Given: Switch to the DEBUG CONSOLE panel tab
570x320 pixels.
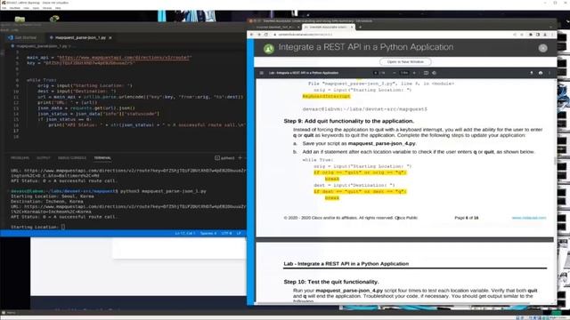Looking at the screenshot, I should point(72,158).
